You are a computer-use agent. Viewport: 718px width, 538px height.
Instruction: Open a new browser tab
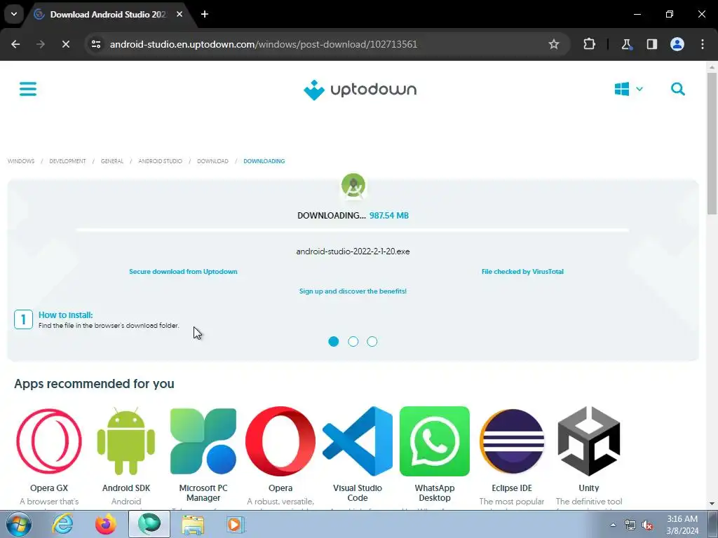pyautogui.click(x=205, y=14)
